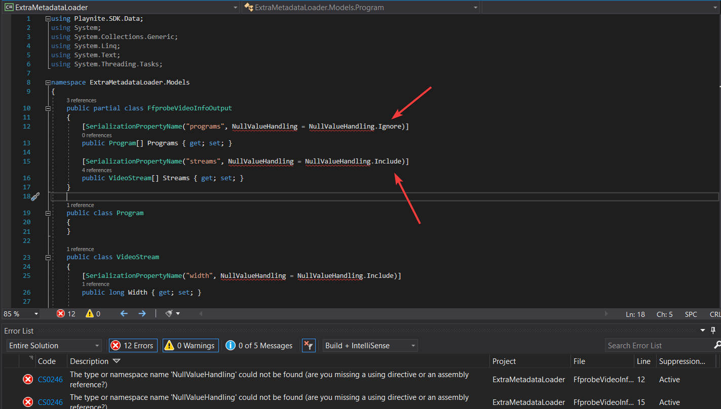Click the red error icon on the first CS0246 row

point(28,379)
